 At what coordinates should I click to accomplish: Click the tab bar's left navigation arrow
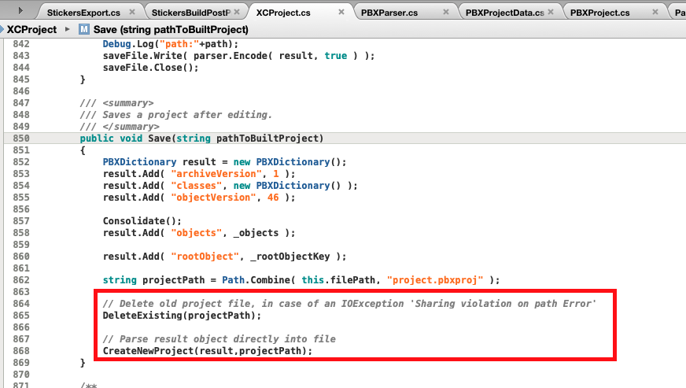(x=20, y=10)
